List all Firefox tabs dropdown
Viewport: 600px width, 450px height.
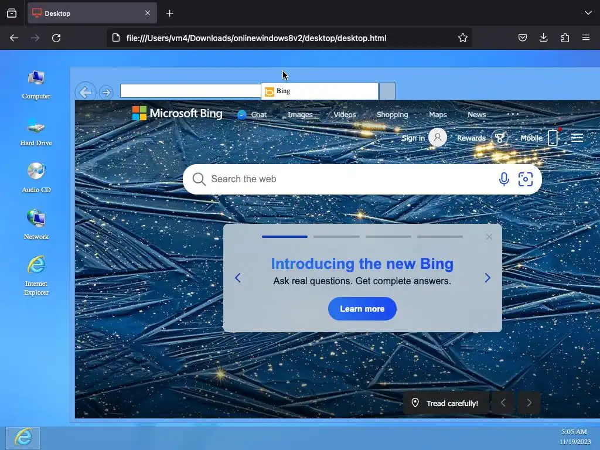(x=588, y=13)
